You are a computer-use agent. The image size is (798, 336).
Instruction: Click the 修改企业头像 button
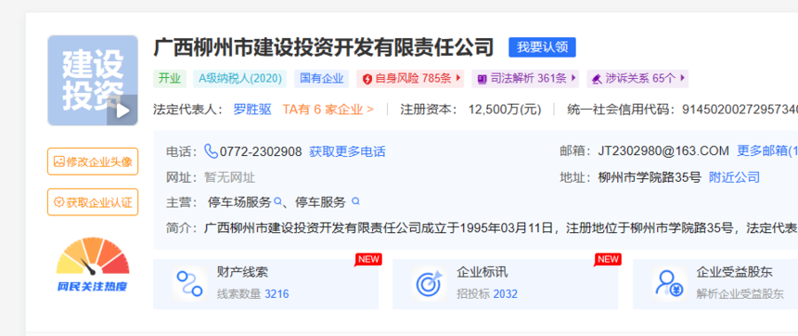pos(93,162)
